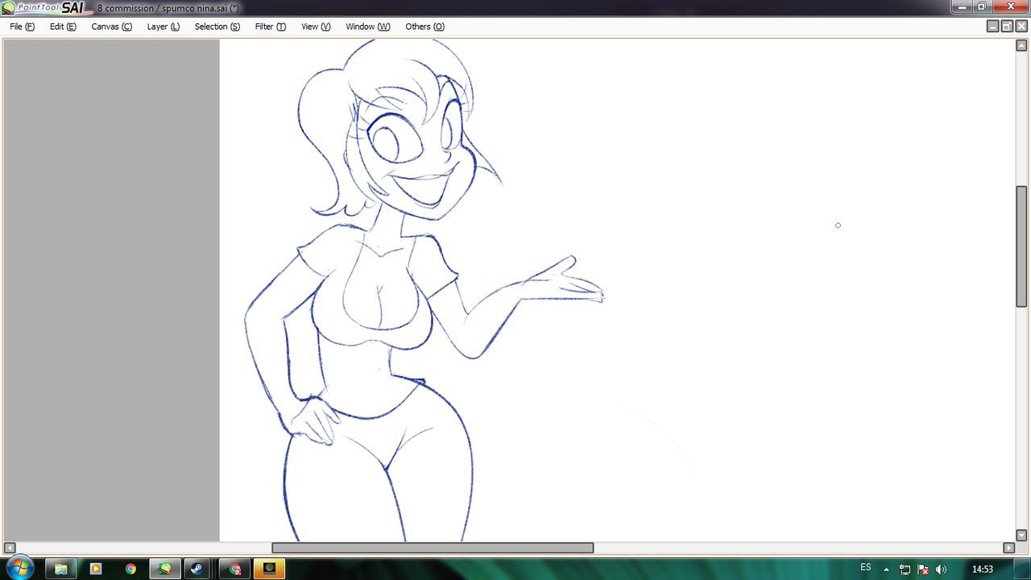Launch Google Chrome from the taskbar
The height and width of the screenshot is (580, 1031).
tap(130, 569)
